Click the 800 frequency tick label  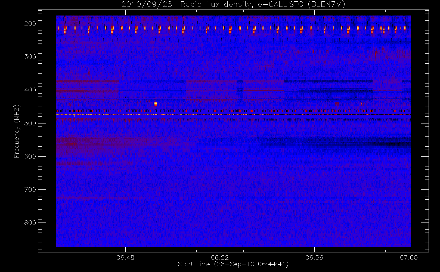pos(30,223)
